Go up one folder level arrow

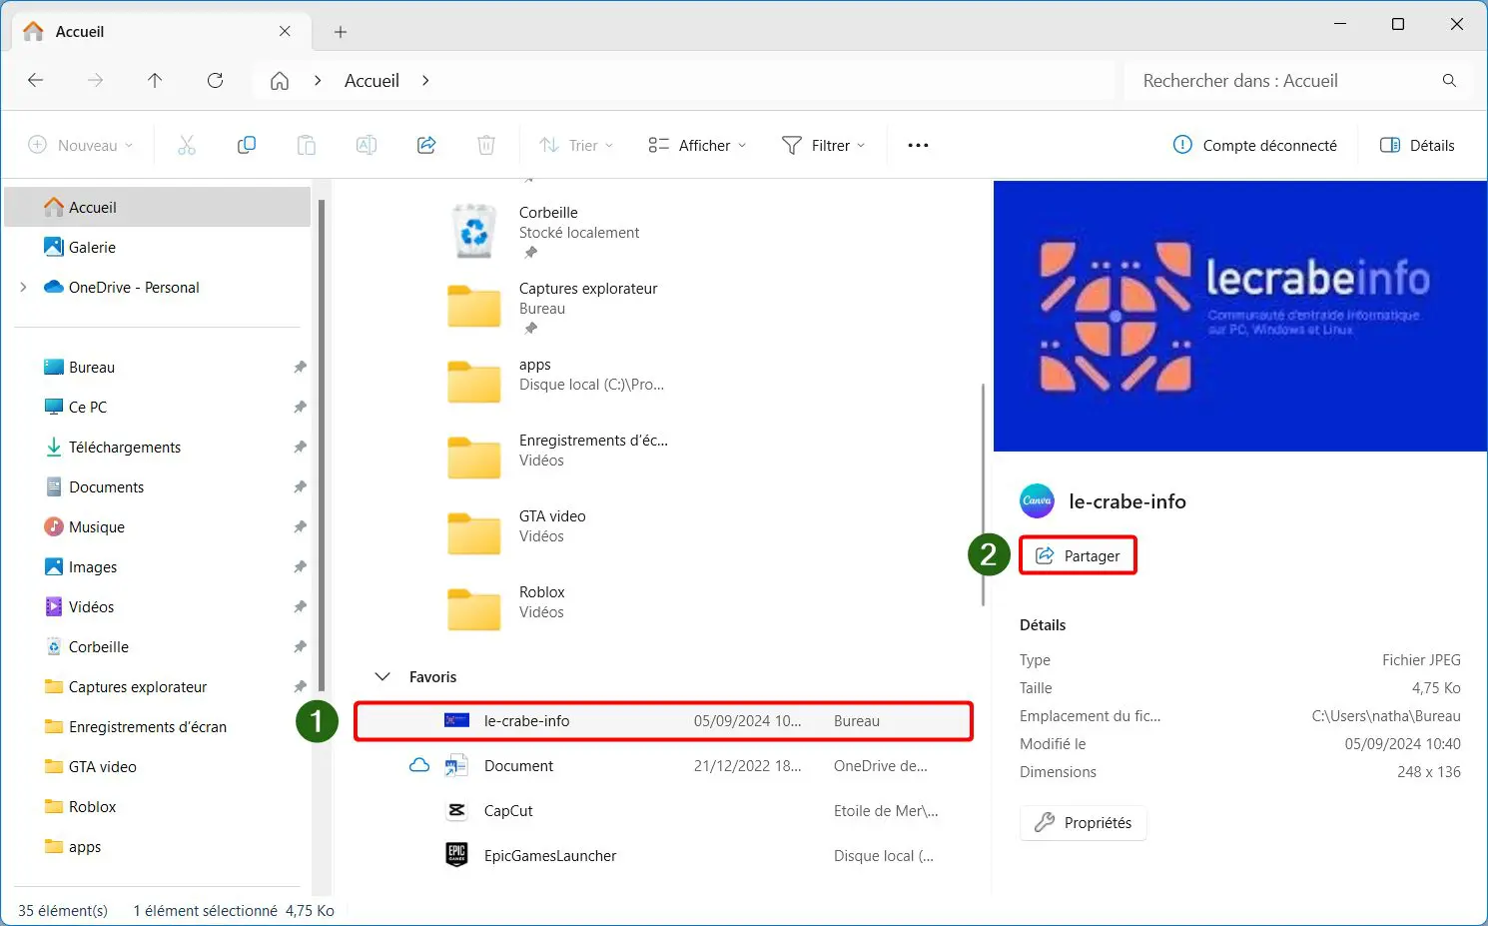point(155,81)
